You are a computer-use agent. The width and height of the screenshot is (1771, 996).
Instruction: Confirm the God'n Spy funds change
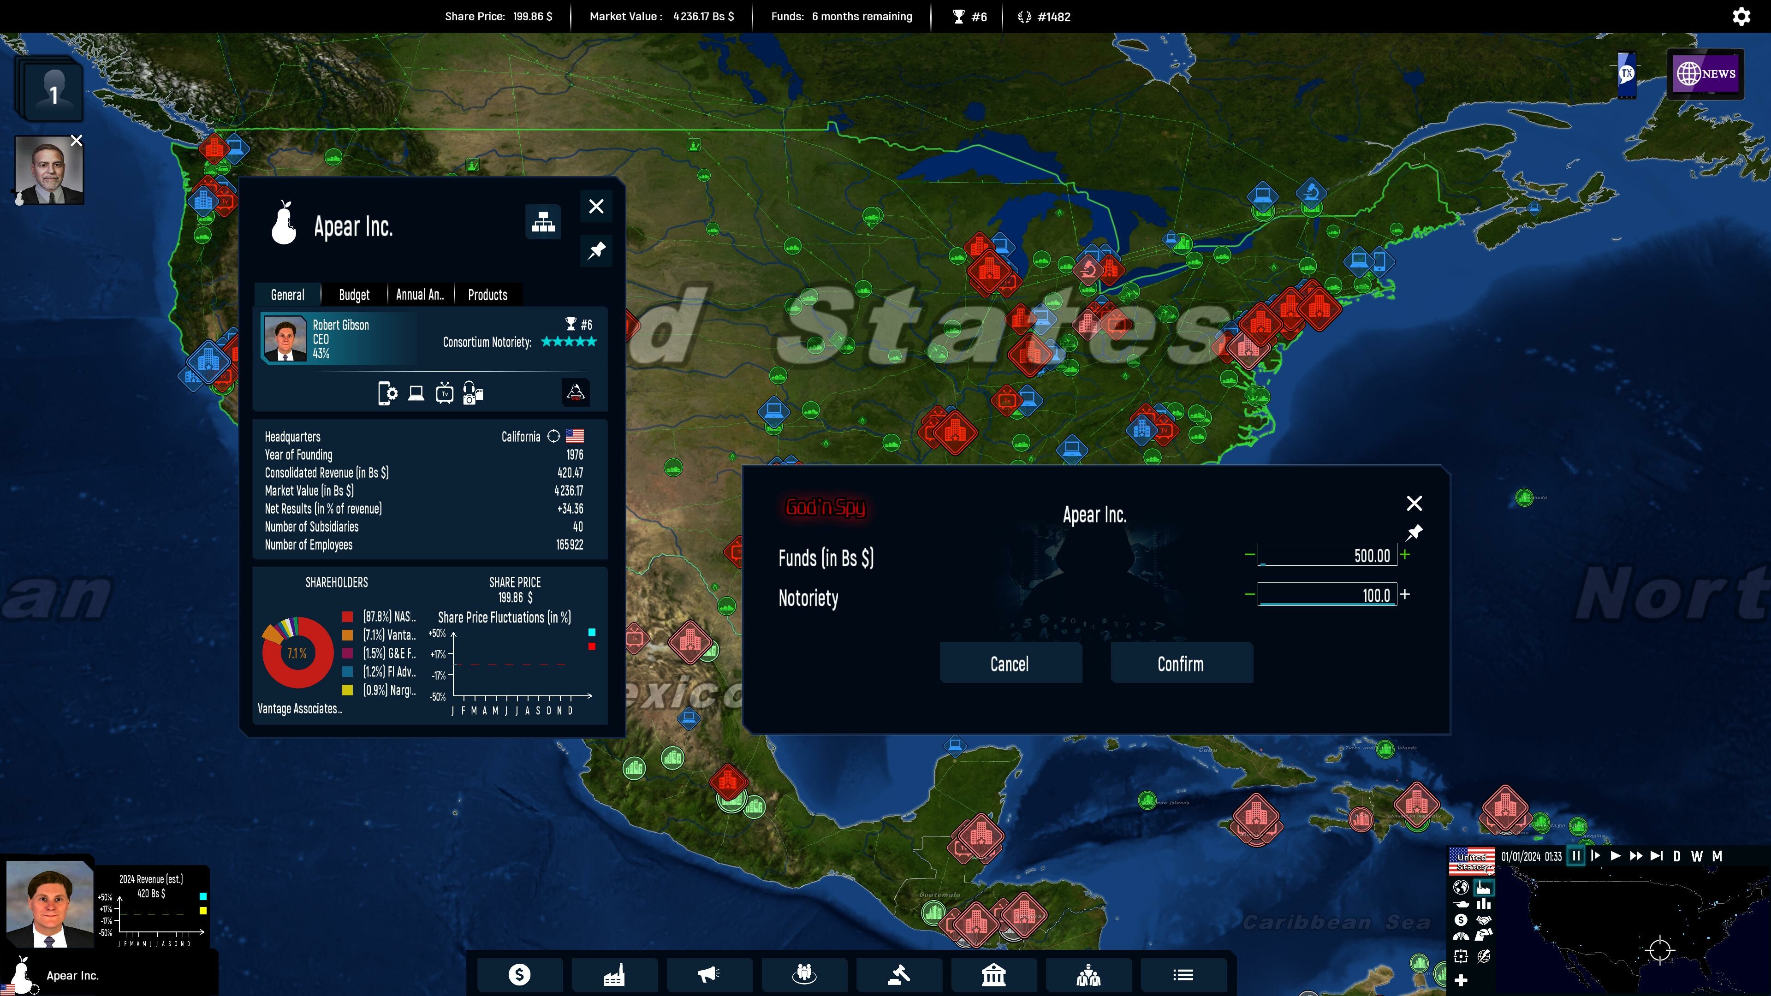[1181, 664]
